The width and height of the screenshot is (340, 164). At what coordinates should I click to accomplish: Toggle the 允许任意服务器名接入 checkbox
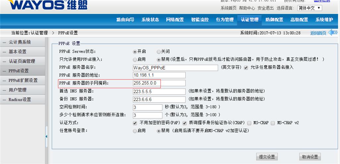(246, 68)
